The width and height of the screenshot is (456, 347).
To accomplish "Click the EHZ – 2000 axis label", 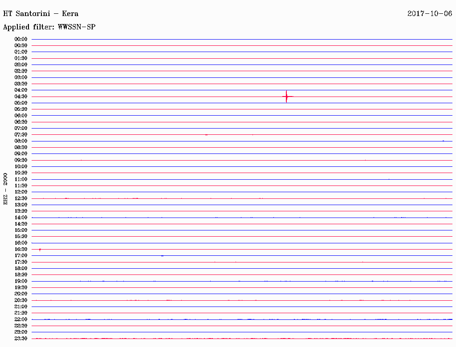I will (5, 189).
